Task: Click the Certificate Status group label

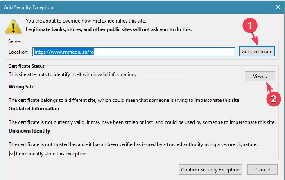Action: 26,66
